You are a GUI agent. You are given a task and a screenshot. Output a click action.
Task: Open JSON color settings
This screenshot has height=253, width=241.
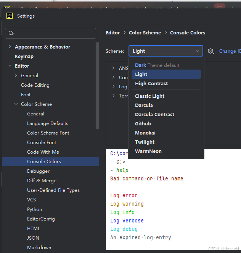[x=33, y=238]
